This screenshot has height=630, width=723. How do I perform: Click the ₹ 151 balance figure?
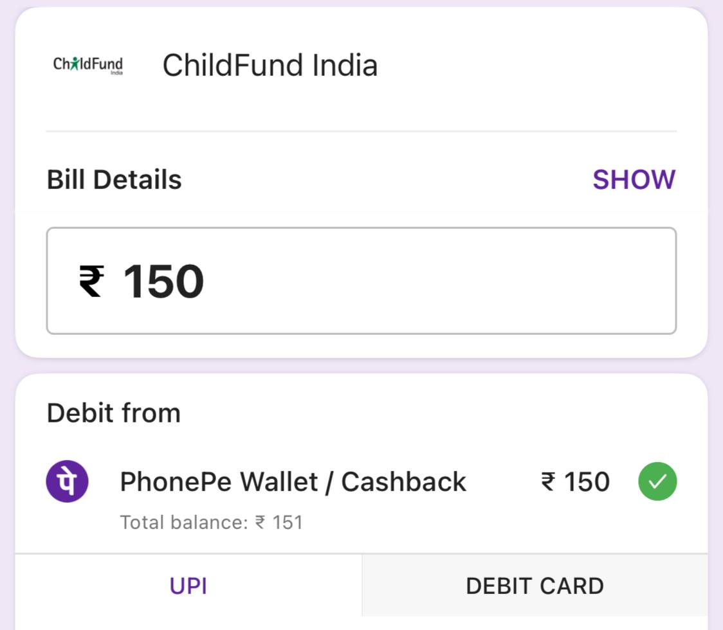pos(279,522)
